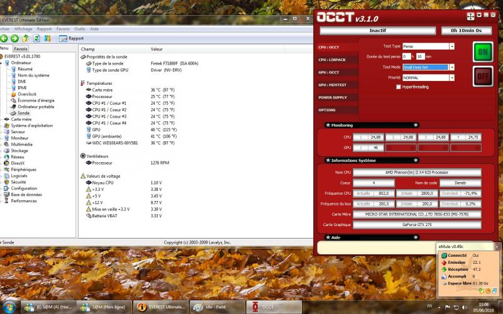This screenshot has width=503, height=314.
Task: Open the OPTIONS tab in OCCT
Action: point(337,110)
